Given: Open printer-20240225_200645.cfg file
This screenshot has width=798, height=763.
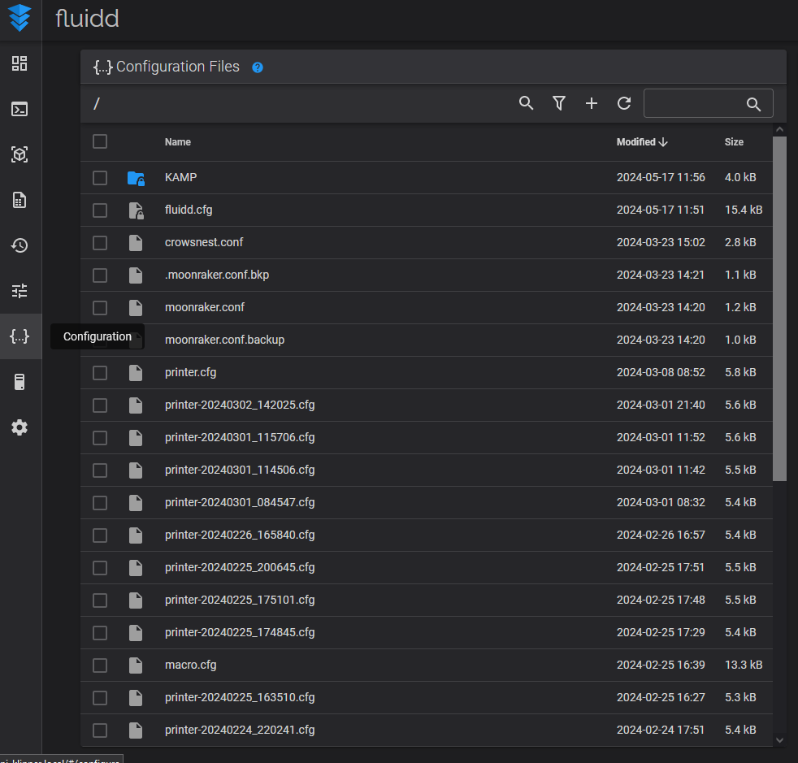Looking at the screenshot, I should 240,567.
